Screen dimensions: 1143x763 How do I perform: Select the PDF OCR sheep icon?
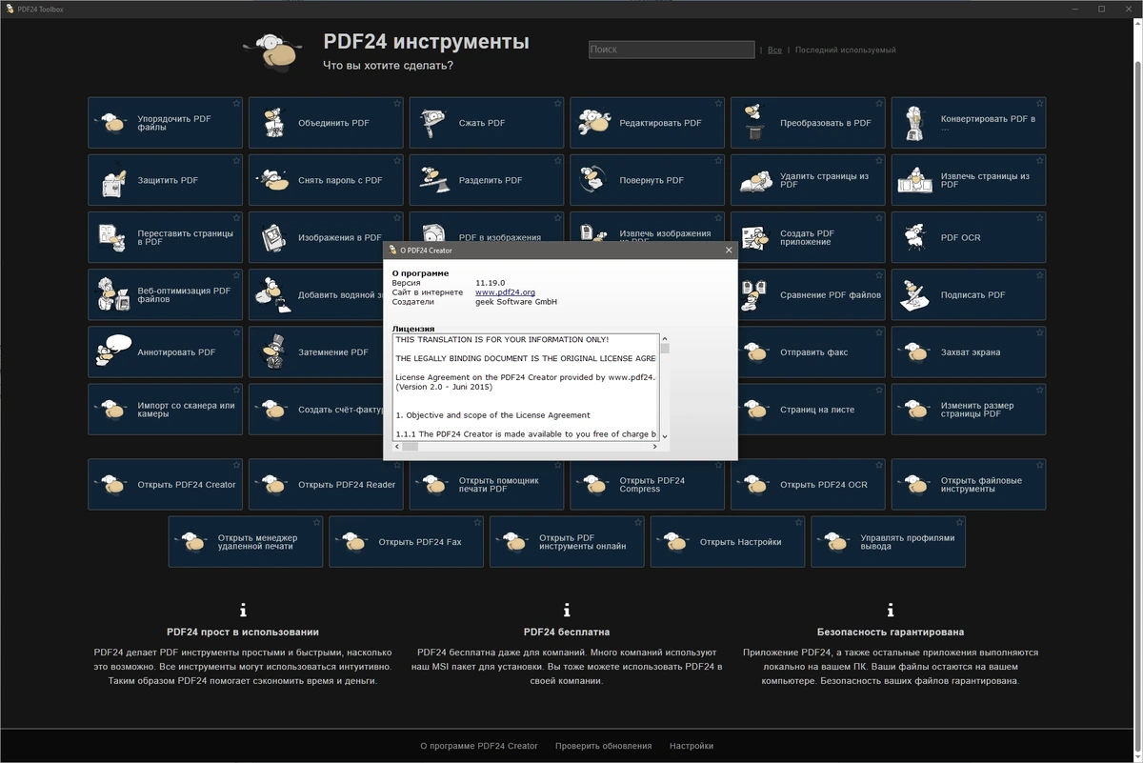click(916, 237)
